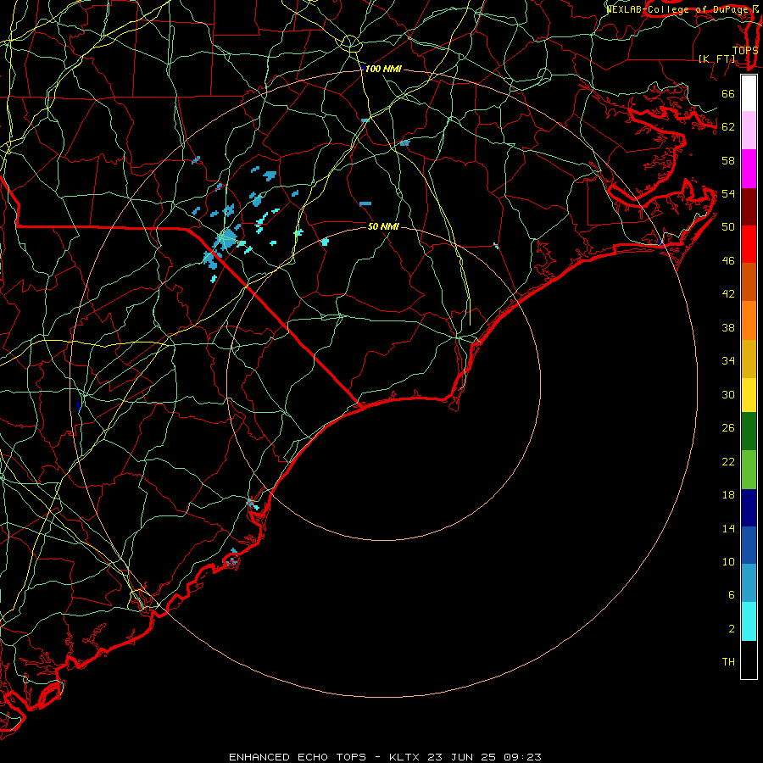Click the legend value 54
This screenshot has height=763, width=763.
coord(728,193)
